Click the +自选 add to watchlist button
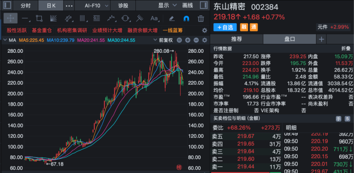Screen dimensions: 354x173 click(x=225, y=27)
